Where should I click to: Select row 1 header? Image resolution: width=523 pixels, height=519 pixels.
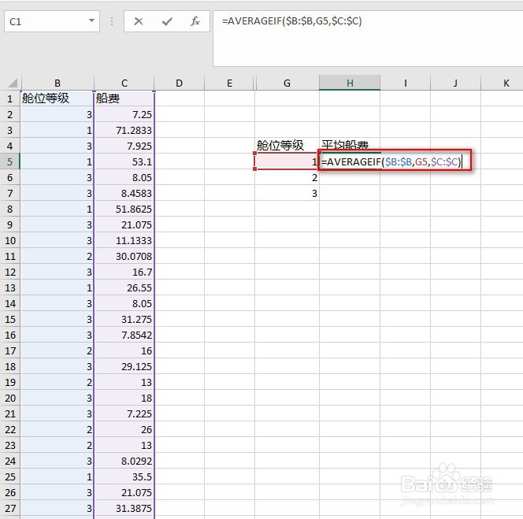tap(10, 98)
